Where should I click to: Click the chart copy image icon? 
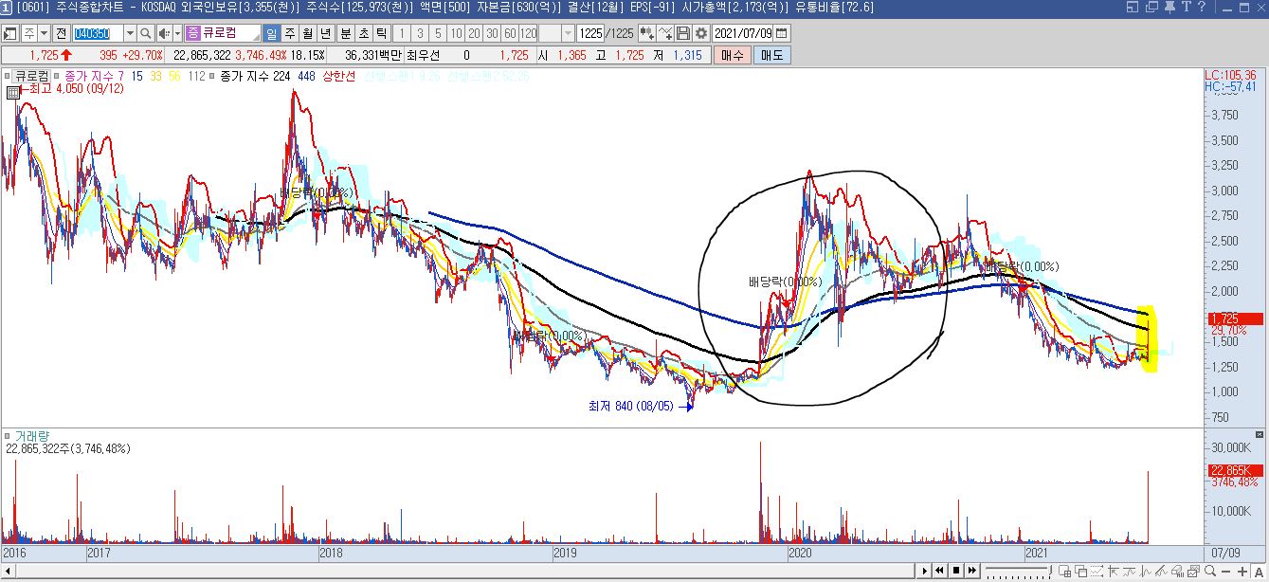[x=1193, y=571]
